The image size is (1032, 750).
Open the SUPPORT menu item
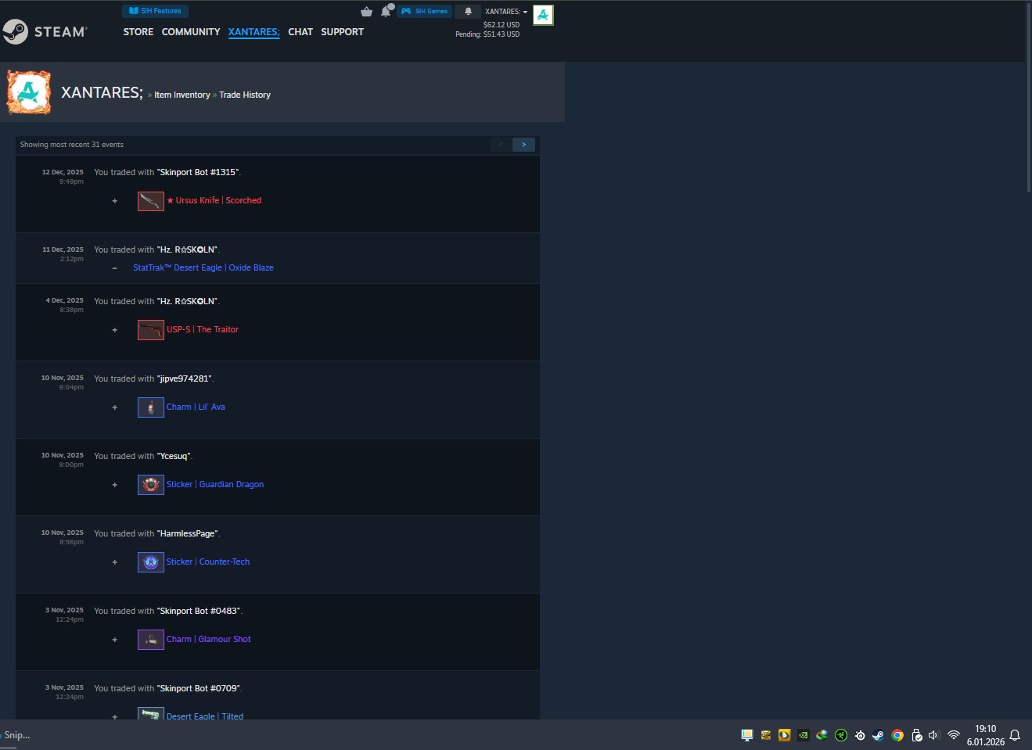(343, 32)
